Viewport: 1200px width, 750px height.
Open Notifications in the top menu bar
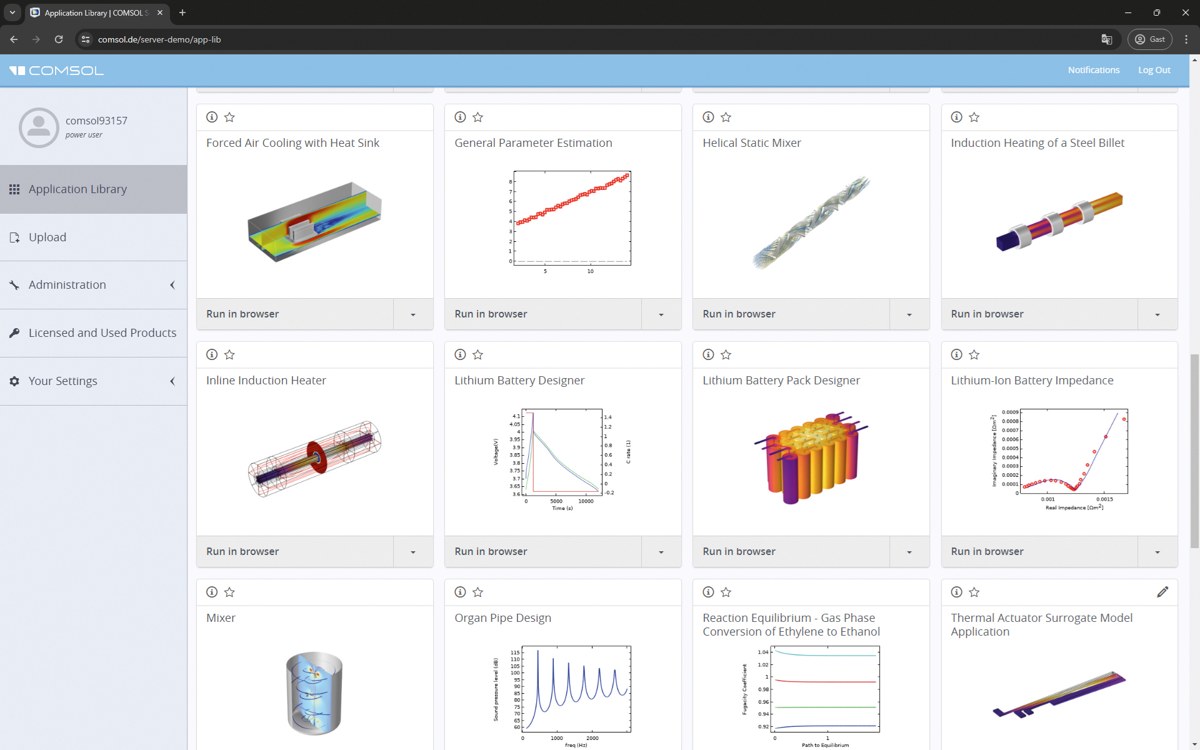(1093, 69)
